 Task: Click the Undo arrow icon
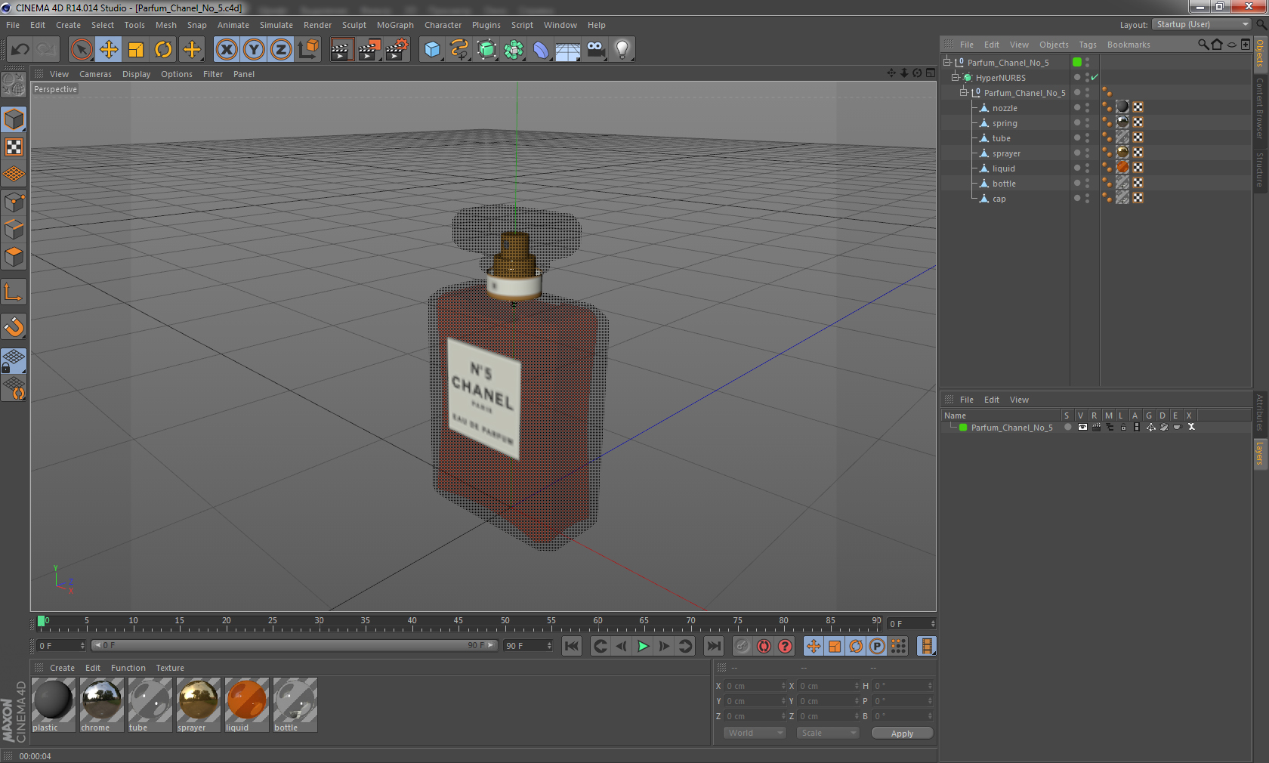pyautogui.click(x=20, y=50)
